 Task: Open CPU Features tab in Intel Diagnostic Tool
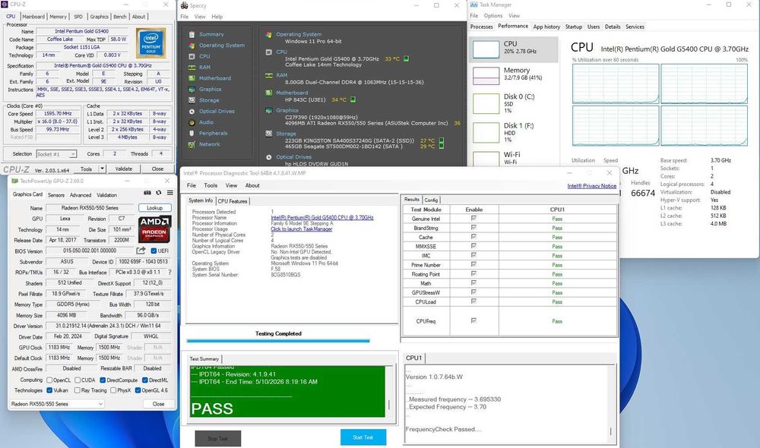233,201
